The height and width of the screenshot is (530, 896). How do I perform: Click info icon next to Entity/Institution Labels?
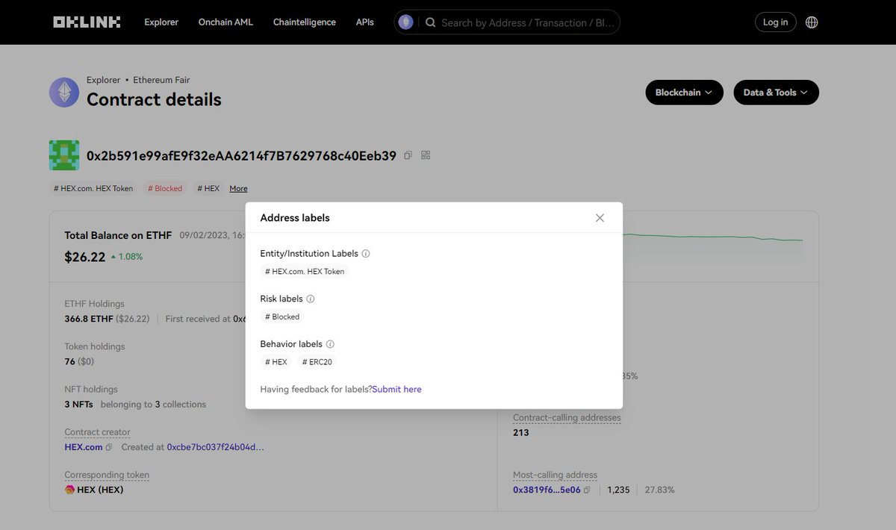pos(366,254)
